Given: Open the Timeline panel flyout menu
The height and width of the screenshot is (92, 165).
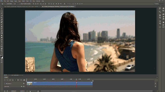Looking at the screenshot, I should click(x=157, y=77).
